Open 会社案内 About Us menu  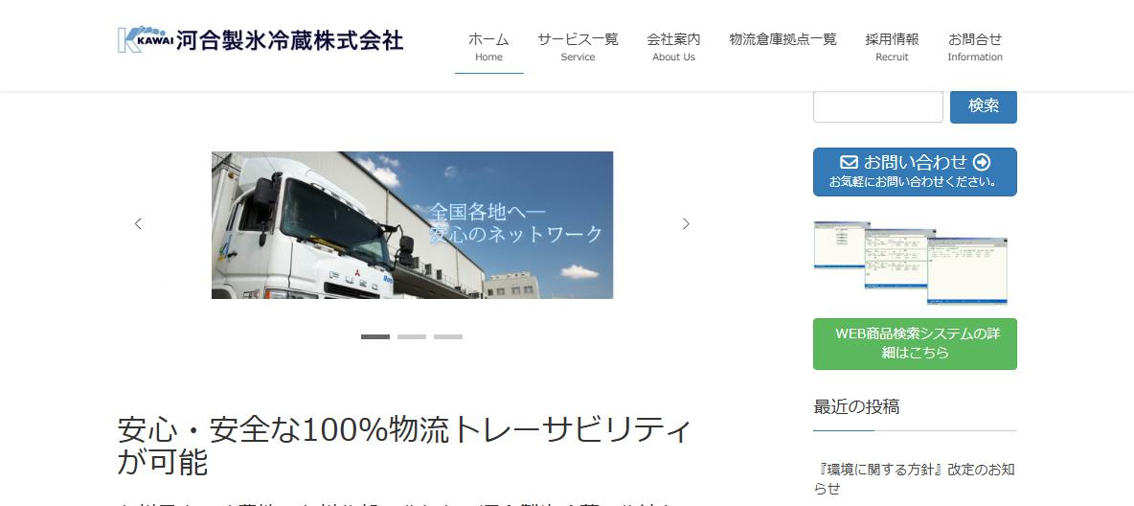point(673,47)
